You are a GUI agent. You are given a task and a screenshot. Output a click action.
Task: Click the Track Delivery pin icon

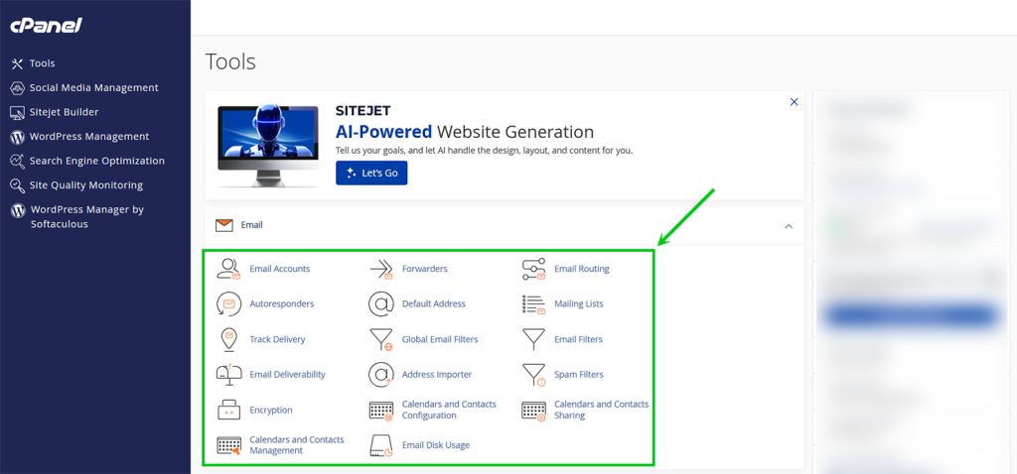click(228, 339)
